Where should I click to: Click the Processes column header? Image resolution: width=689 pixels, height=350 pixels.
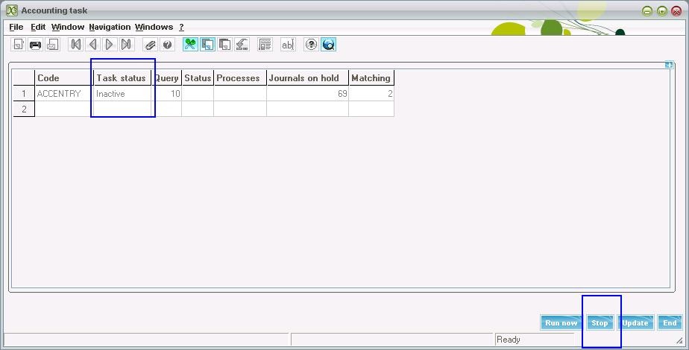[240, 77]
